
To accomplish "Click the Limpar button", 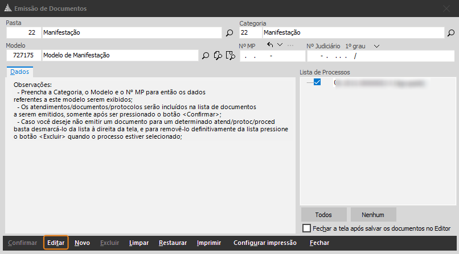I will tap(139, 243).
